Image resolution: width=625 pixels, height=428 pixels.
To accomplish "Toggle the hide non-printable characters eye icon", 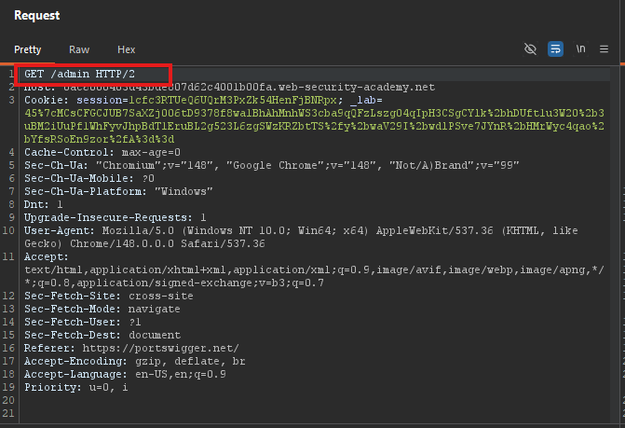I will (530, 49).
